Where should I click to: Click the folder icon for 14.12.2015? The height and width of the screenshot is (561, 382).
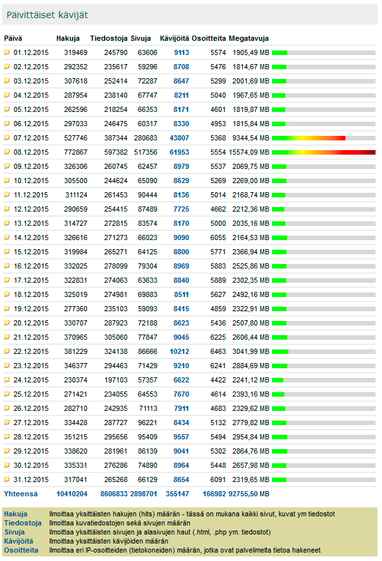(x=7, y=237)
